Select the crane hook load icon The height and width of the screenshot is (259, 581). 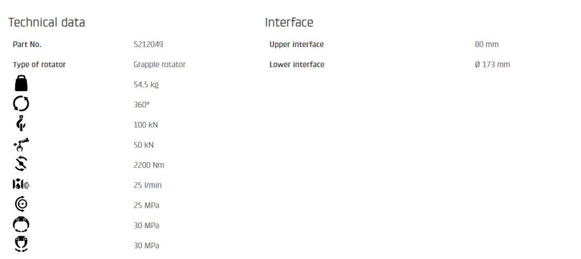coord(20,124)
